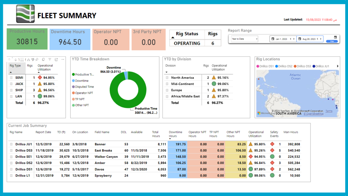Select the Drillco DS1 pink legend swatch

point(258,66)
